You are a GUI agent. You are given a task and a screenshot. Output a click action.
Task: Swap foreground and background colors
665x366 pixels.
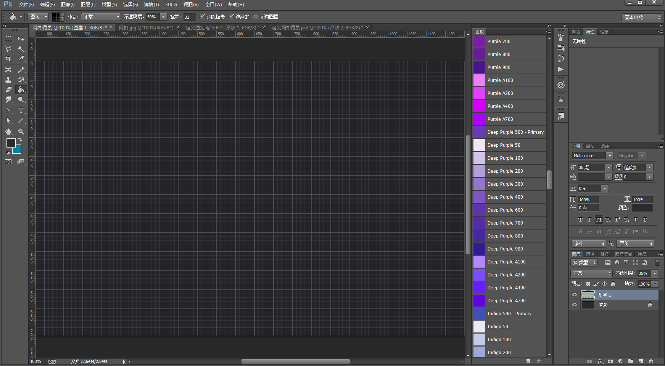pos(20,140)
